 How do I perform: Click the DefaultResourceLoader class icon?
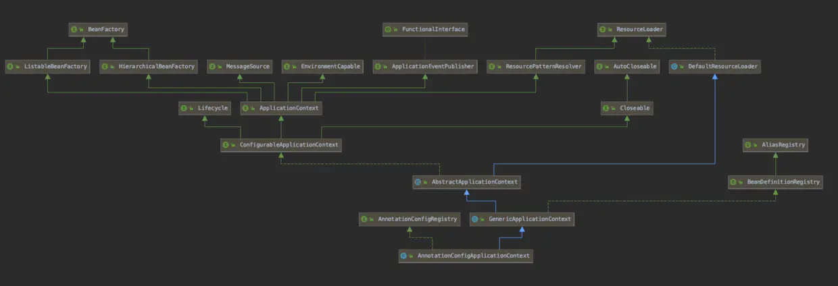(674, 67)
